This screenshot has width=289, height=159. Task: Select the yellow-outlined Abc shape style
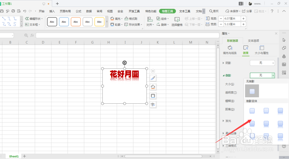[x=99, y=22]
